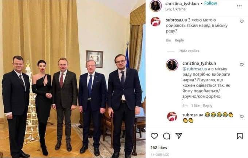248x158 pixels.
Task: Reply to subrosa.ua's first comment
Action: [179, 41]
